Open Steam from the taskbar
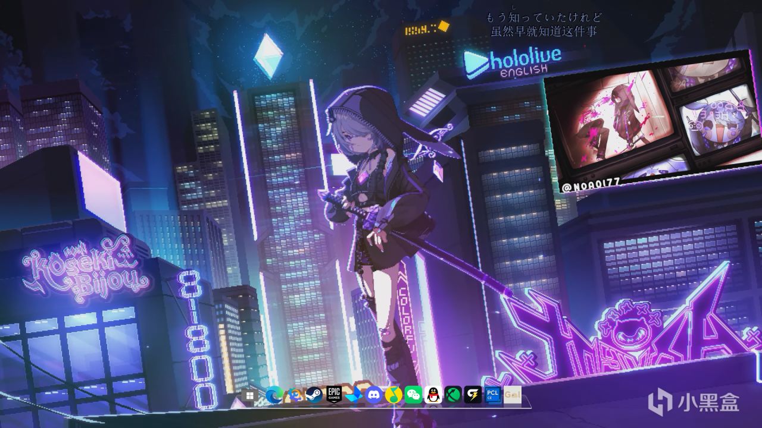762x428 pixels. tap(314, 395)
